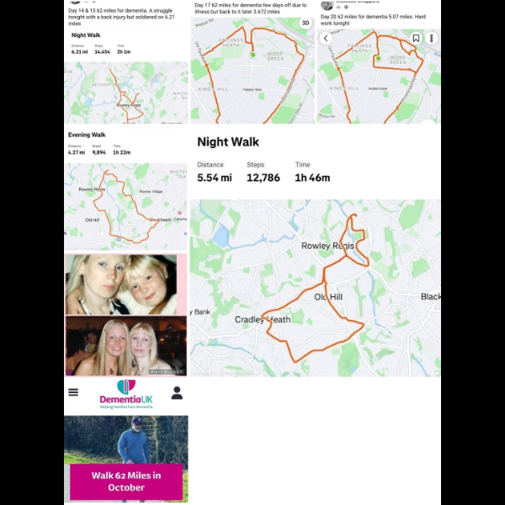Click the Old Hill label on large map
The width and height of the screenshot is (505, 505).
tap(328, 297)
